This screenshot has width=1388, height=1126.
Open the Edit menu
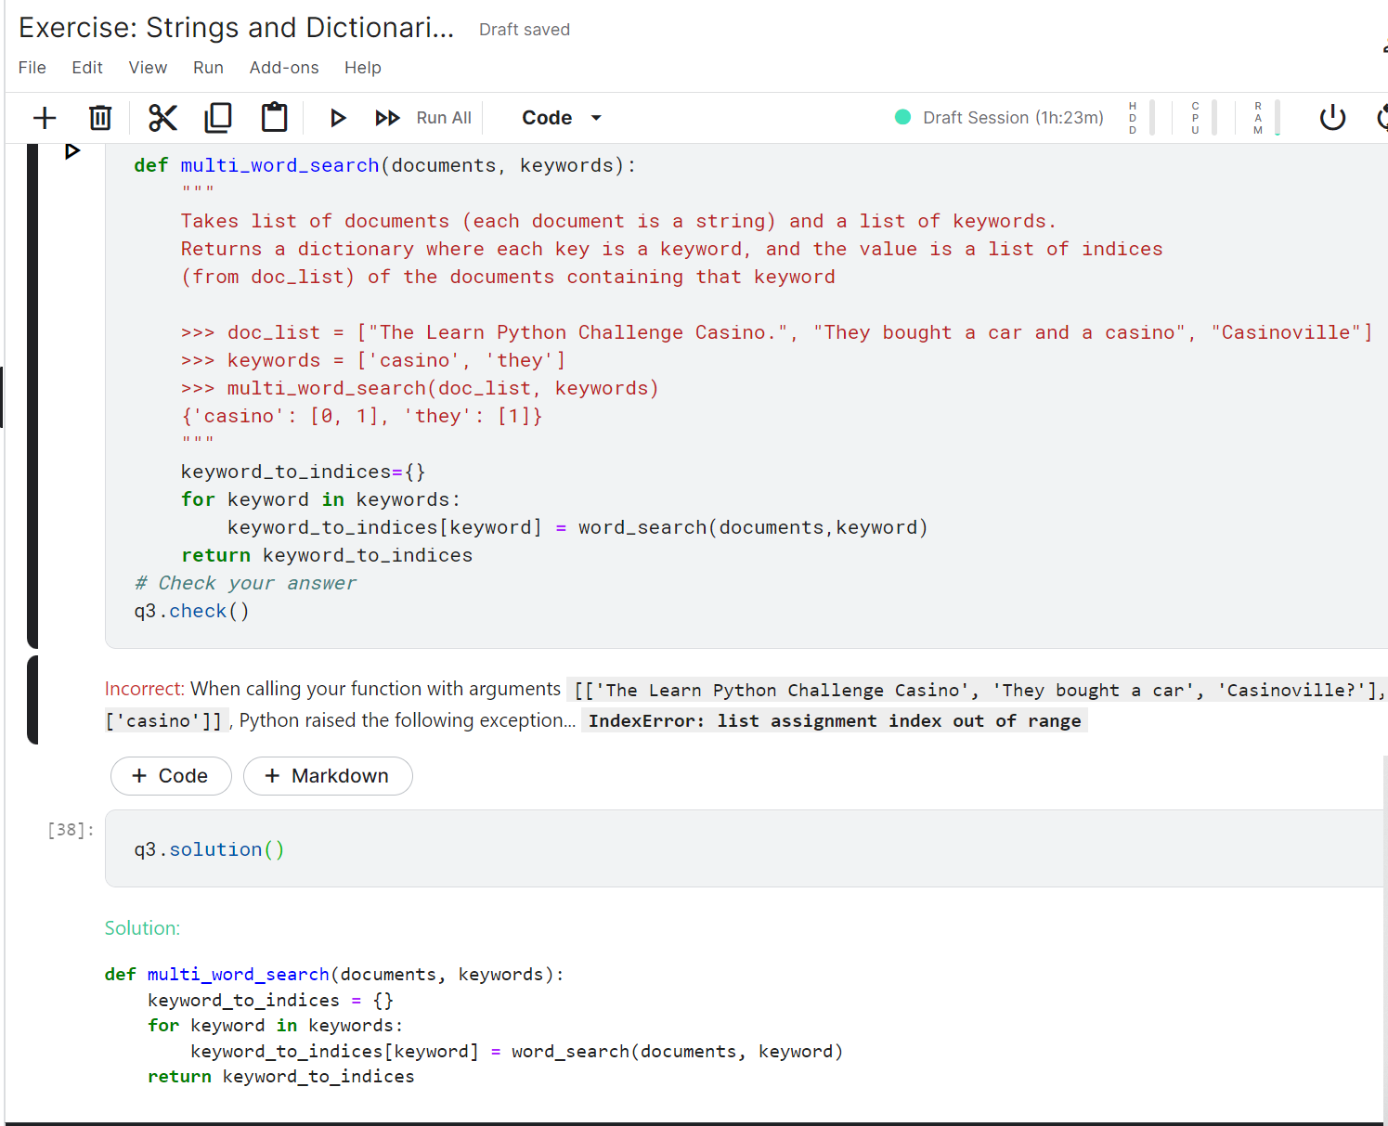click(x=87, y=68)
